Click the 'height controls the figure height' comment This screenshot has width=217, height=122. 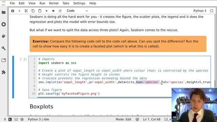point(79,75)
